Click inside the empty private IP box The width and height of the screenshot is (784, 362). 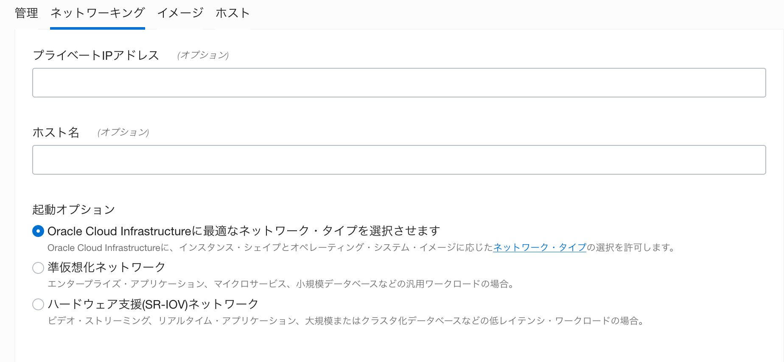[398, 82]
